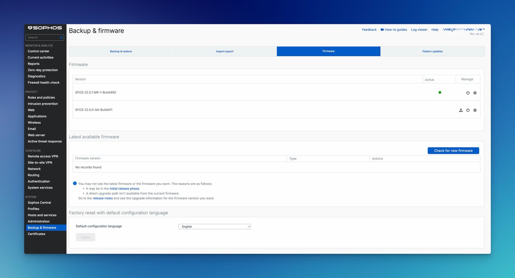Open Remote access VPN

click(x=43, y=156)
